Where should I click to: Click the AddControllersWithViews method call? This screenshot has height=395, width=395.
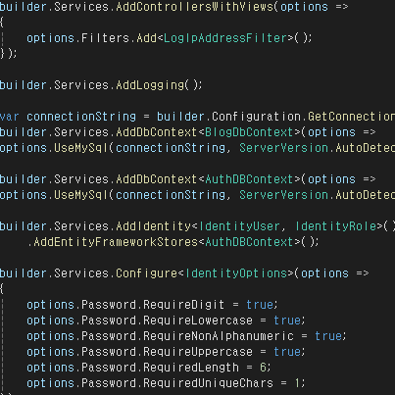pyautogui.click(x=195, y=7)
